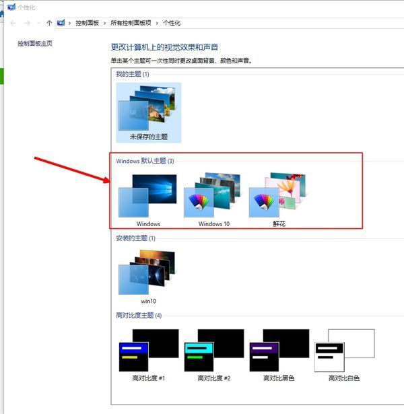Select 高对比黑色 theme
The width and height of the screenshot is (404, 414).
coord(279,355)
